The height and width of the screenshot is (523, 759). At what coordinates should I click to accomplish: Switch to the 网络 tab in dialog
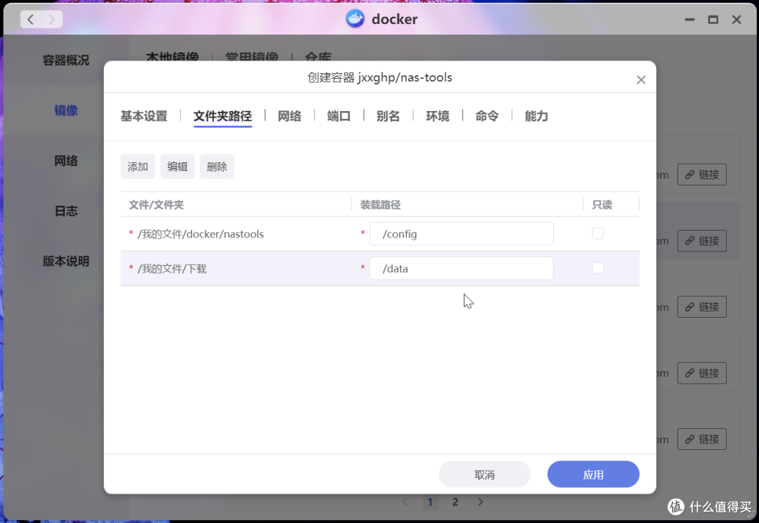[x=290, y=116]
